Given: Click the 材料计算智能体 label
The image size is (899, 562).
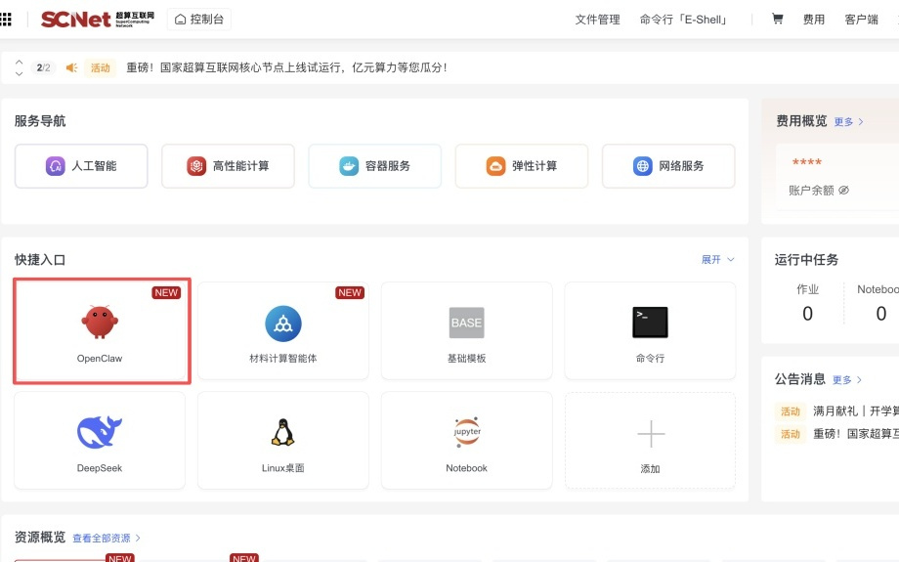Looking at the screenshot, I should [x=283, y=359].
